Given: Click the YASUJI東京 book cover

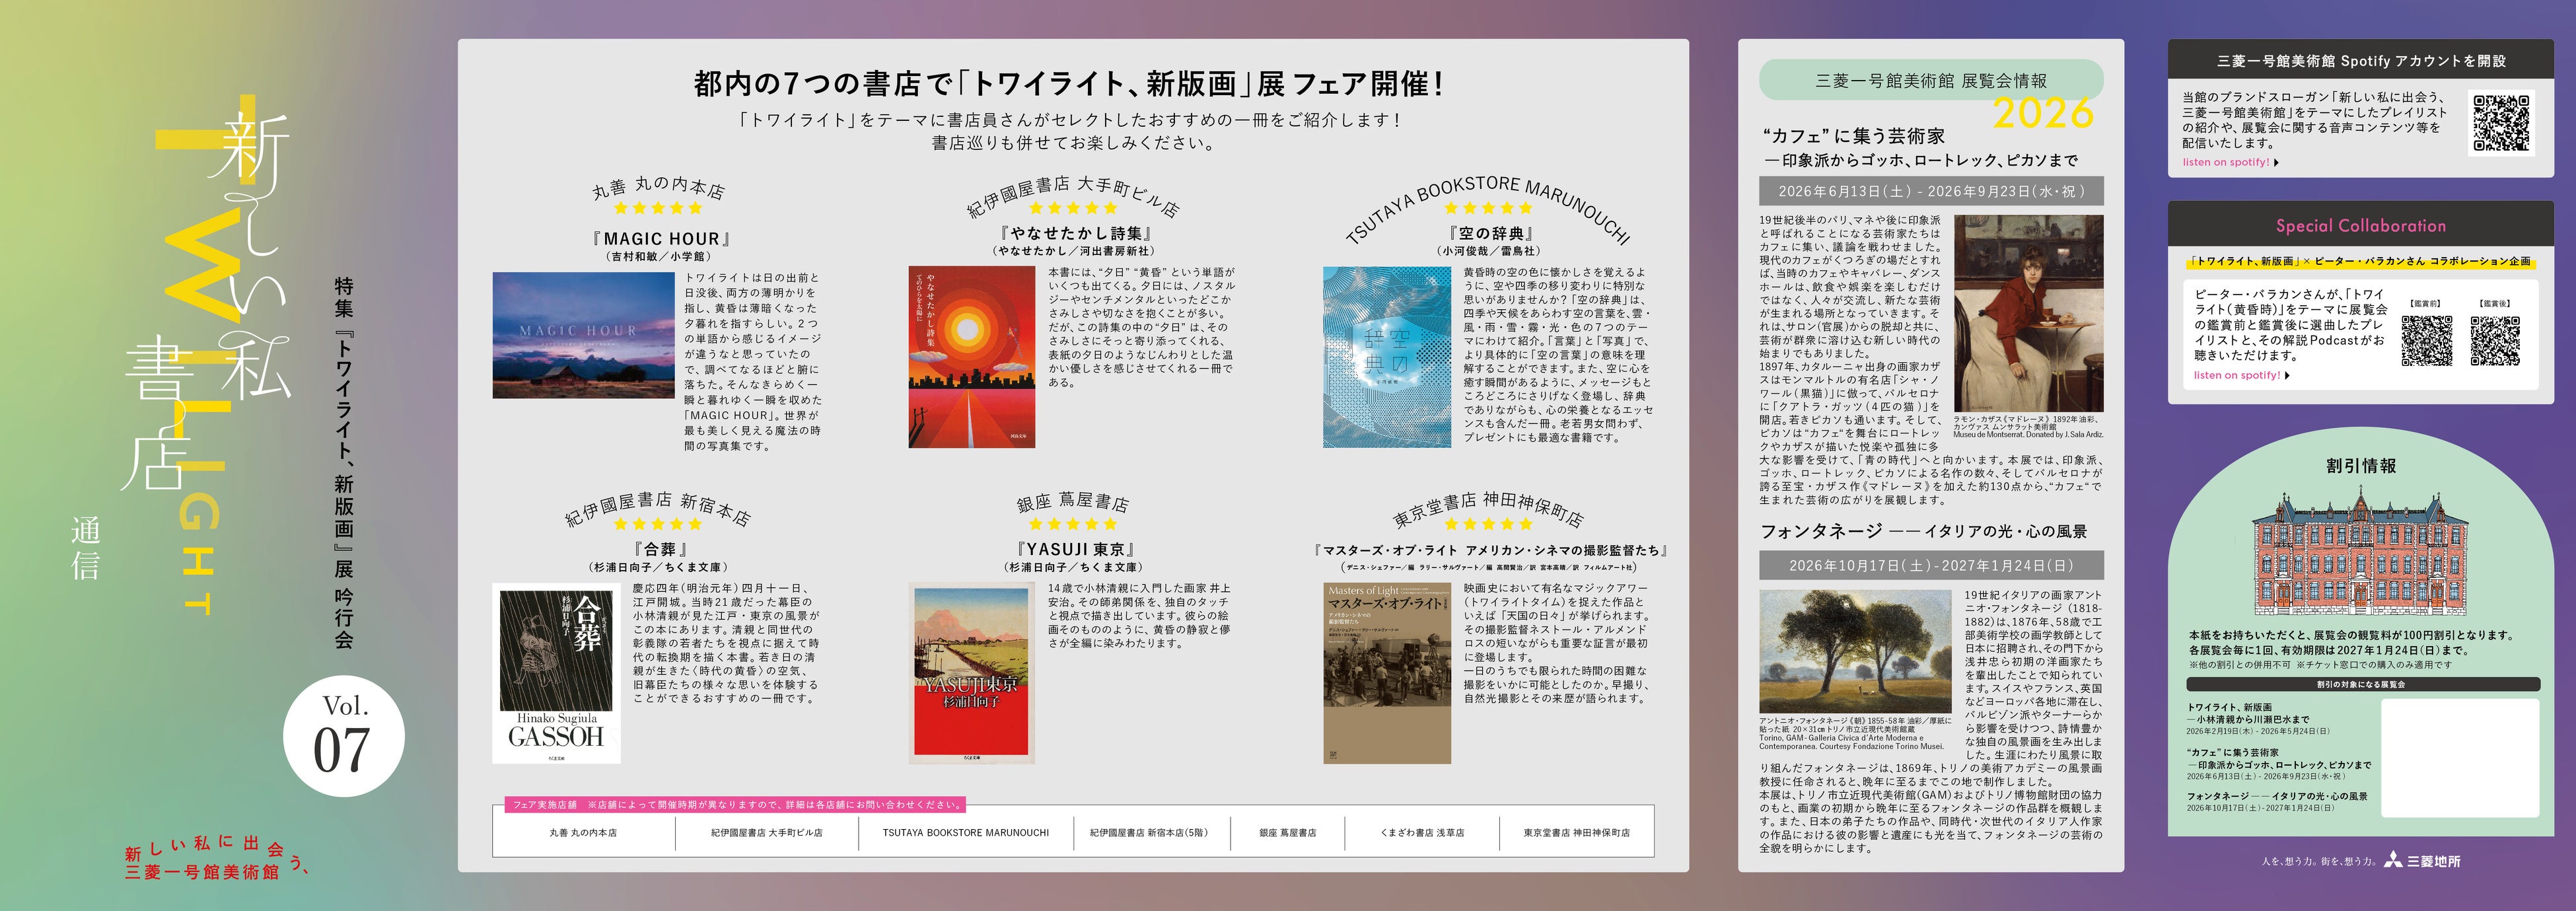Looking at the screenshot, I should [971, 674].
